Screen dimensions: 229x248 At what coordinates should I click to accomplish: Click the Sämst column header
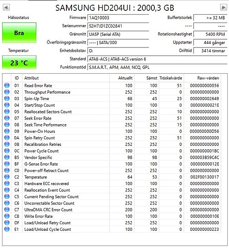[x=147, y=78]
